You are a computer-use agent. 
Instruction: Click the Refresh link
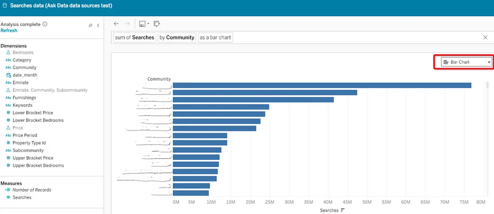click(9, 31)
